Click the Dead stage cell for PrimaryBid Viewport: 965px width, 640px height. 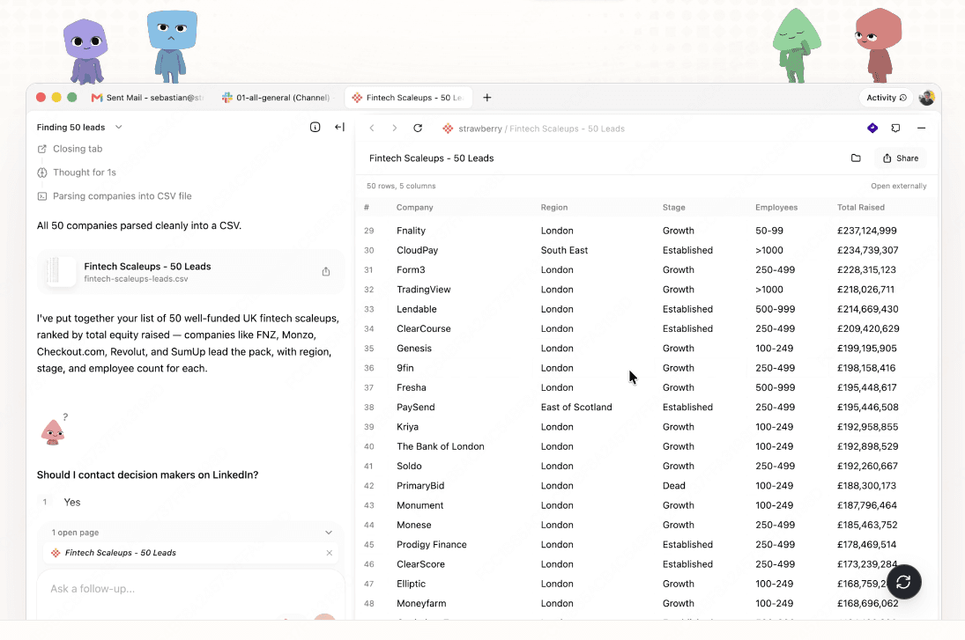pos(674,486)
